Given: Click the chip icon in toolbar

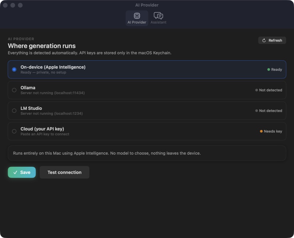Looking at the screenshot, I should tap(137, 16).
